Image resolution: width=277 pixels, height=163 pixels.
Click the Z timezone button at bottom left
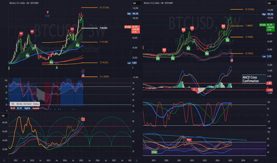tap(4, 161)
